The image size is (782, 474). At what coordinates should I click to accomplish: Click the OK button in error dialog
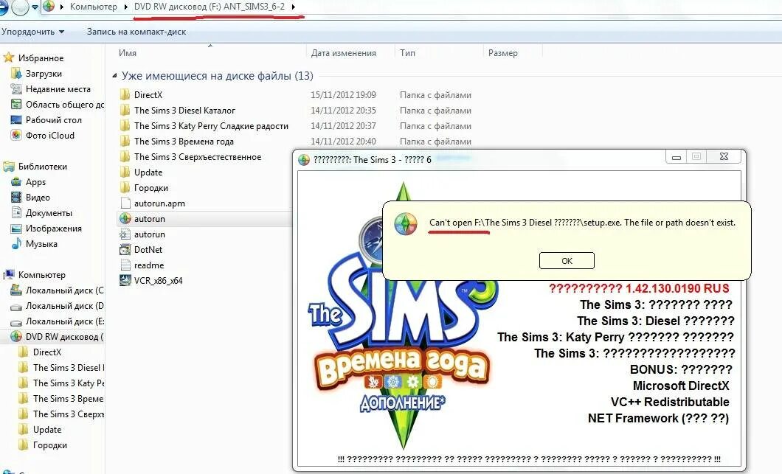[567, 261]
